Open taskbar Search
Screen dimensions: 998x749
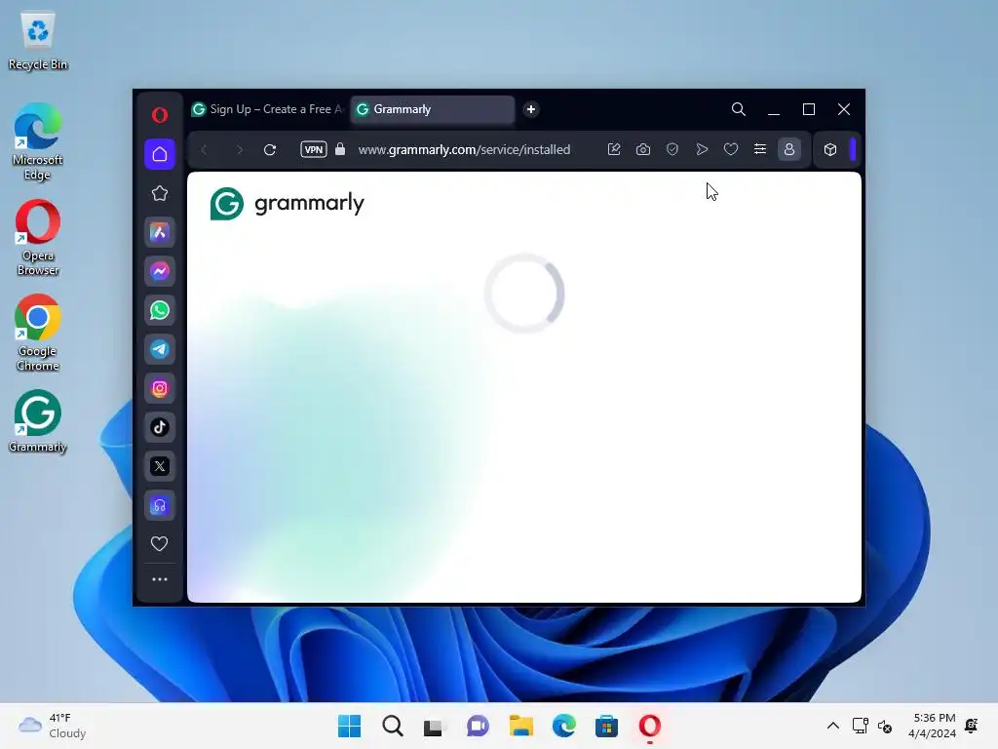tap(392, 726)
